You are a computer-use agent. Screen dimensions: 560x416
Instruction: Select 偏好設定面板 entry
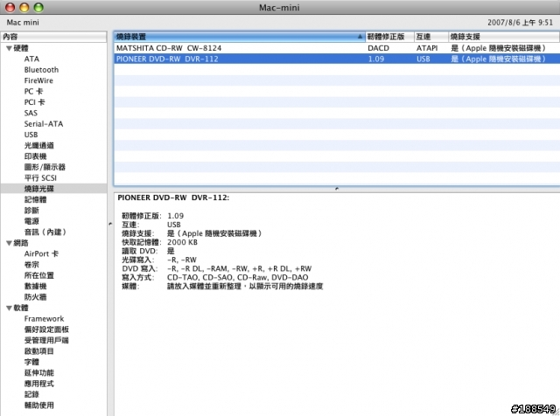coord(46,329)
